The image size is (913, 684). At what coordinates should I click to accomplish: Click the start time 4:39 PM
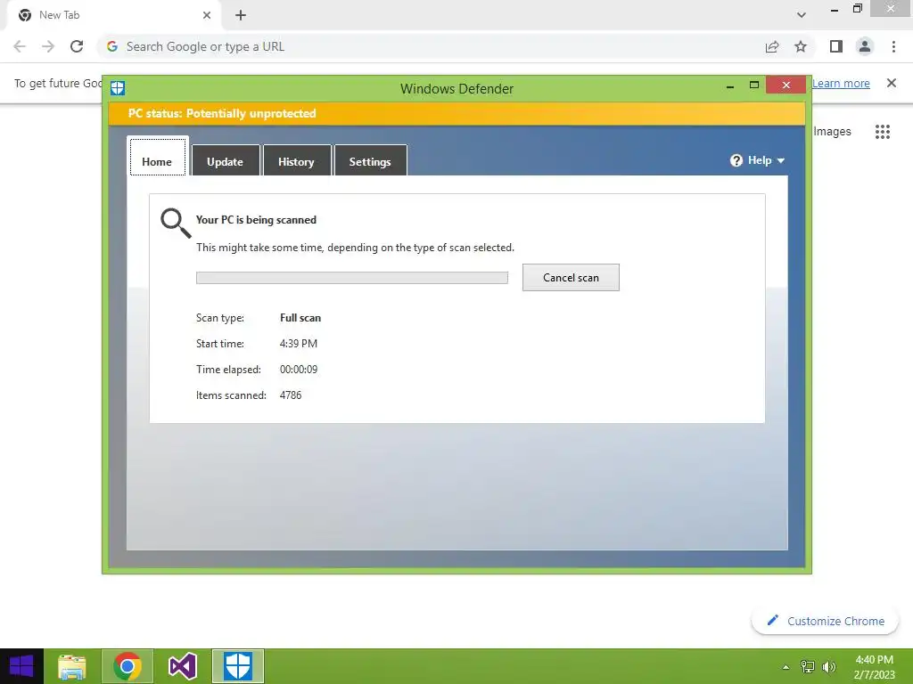298,343
